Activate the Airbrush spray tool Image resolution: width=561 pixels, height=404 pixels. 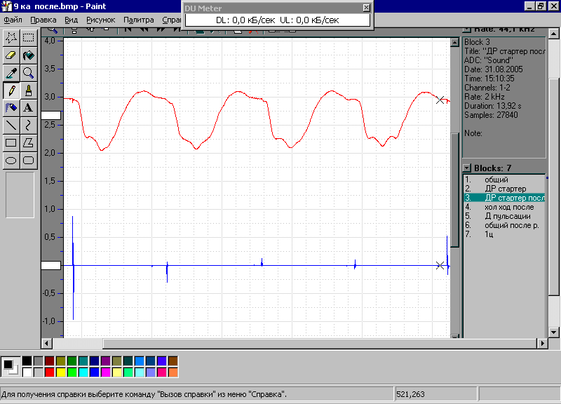click(x=11, y=108)
